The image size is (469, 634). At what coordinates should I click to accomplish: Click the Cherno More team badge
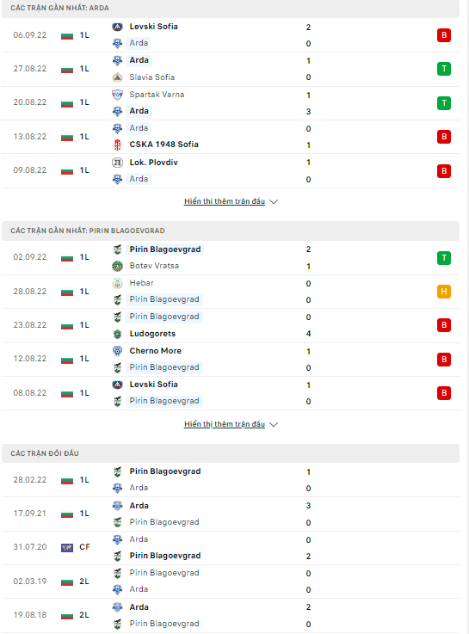(x=117, y=351)
